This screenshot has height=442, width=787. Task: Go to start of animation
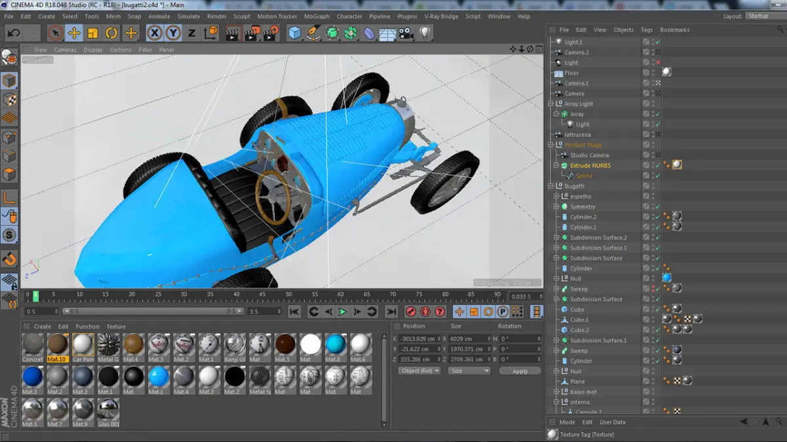(x=294, y=312)
